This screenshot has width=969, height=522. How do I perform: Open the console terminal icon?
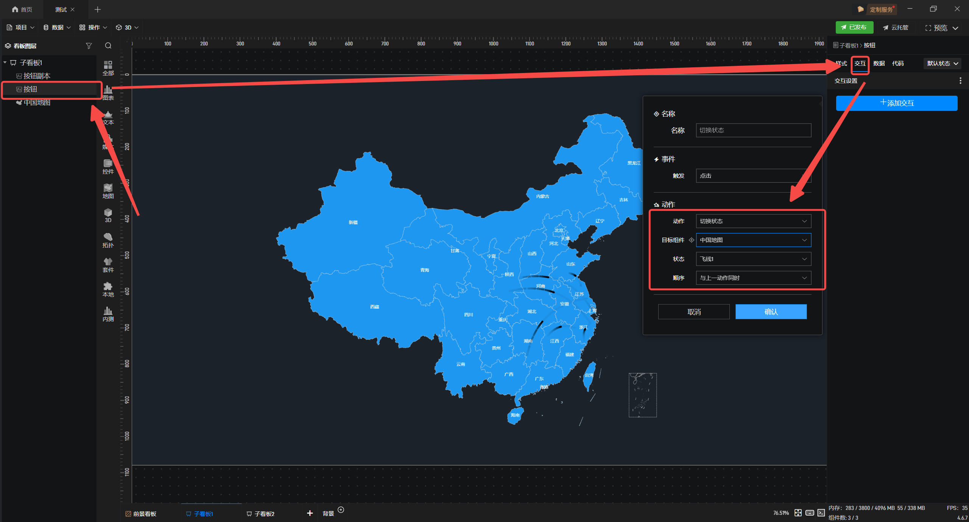pos(821,513)
